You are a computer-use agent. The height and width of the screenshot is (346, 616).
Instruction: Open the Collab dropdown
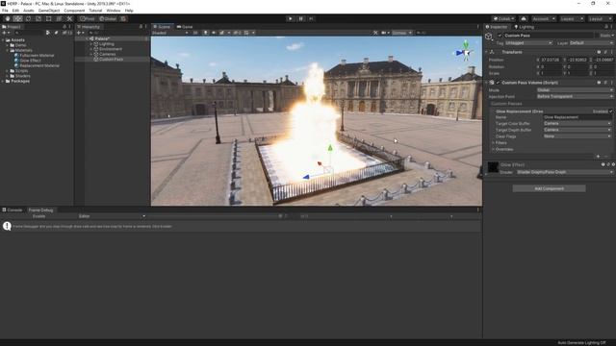pos(504,18)
